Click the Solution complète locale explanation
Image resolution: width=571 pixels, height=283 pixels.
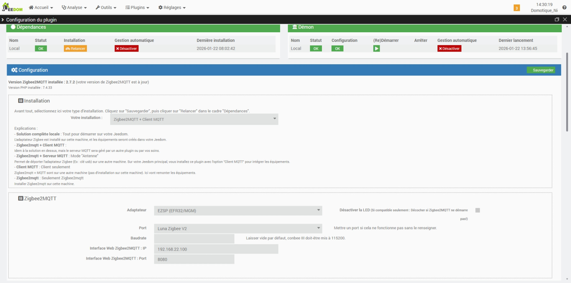71,134
